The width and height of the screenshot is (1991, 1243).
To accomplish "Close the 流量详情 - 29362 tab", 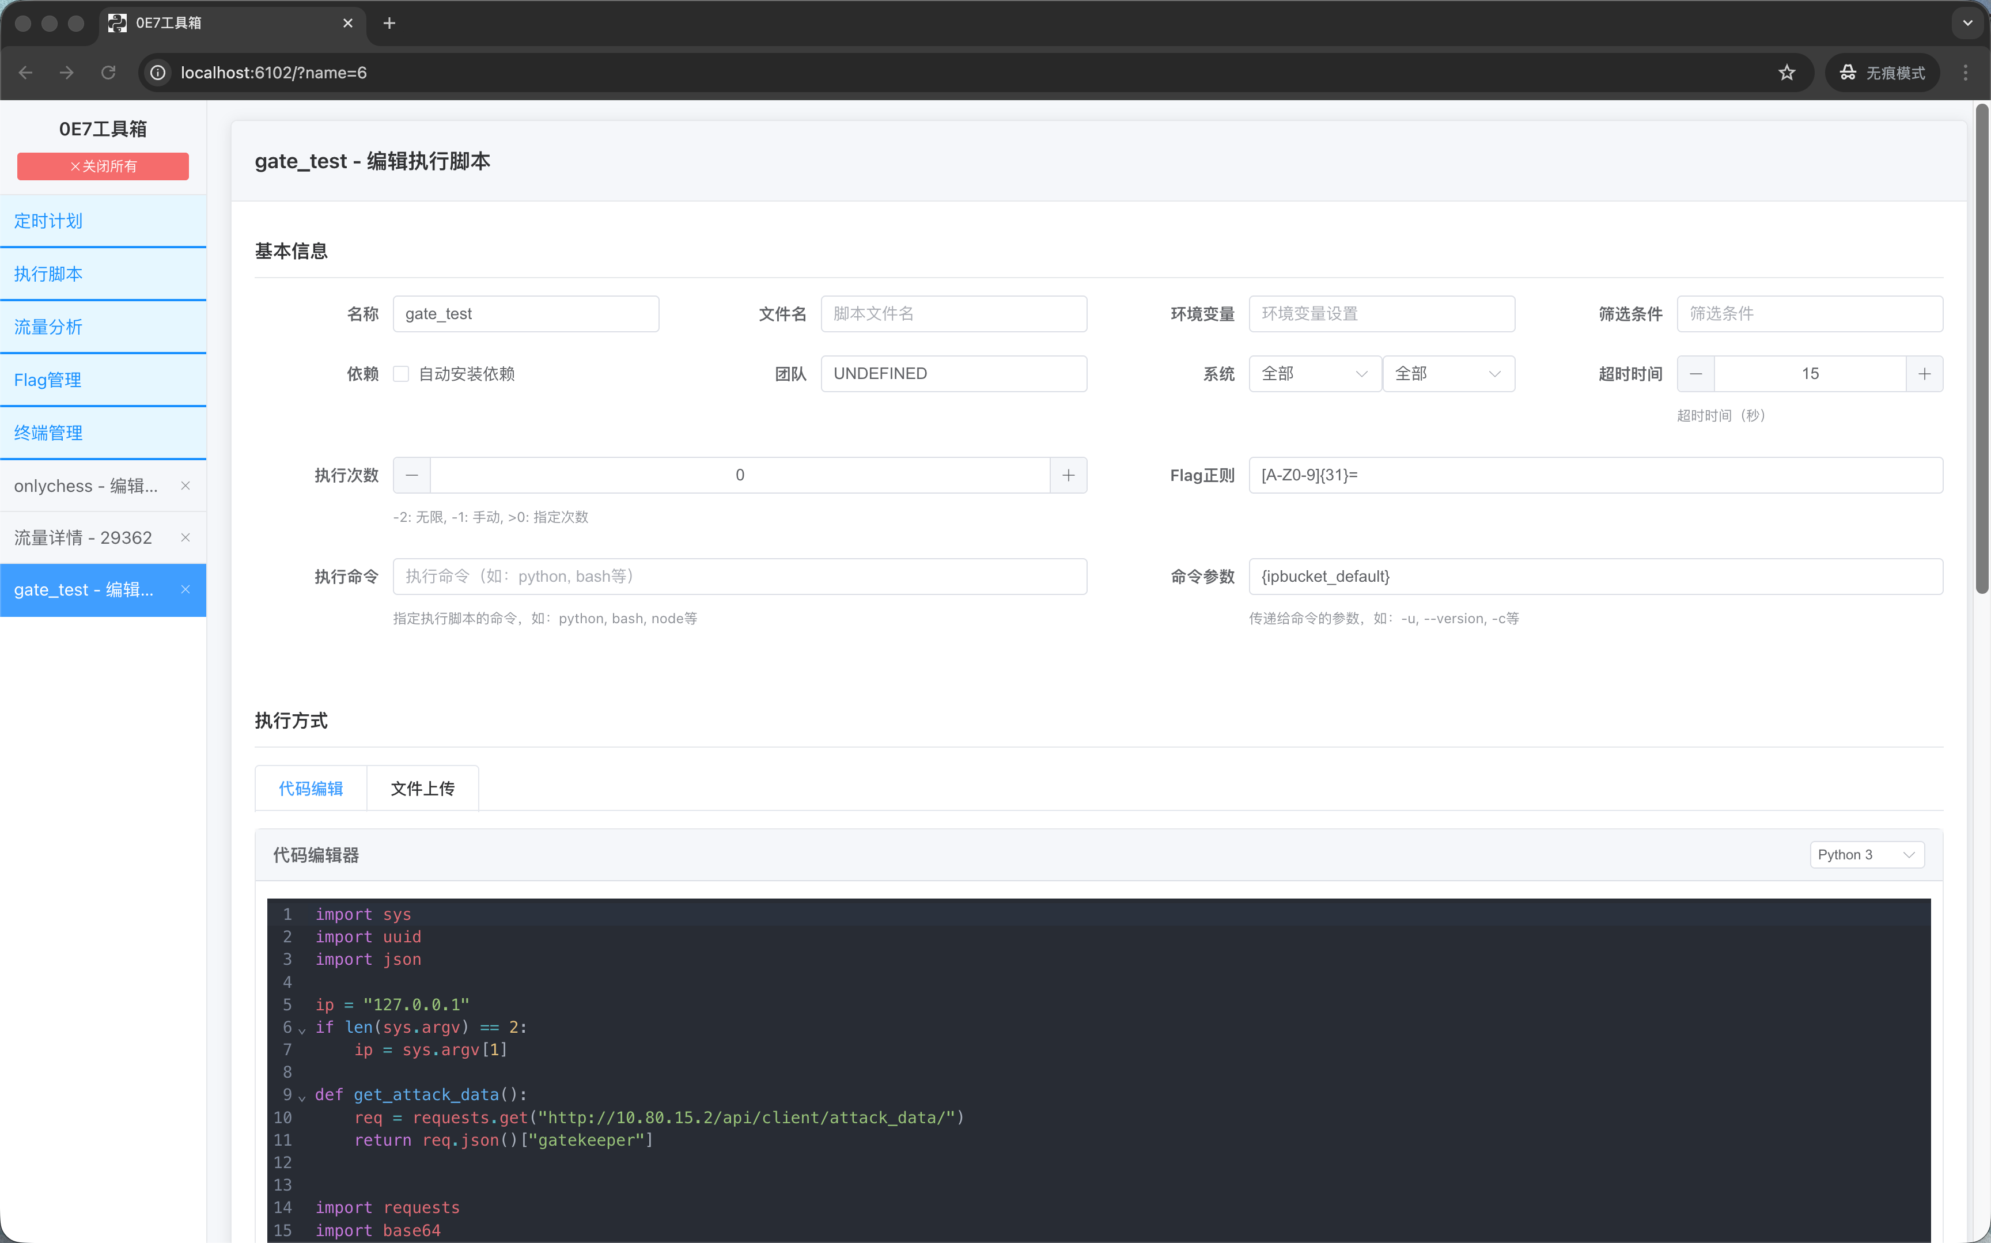I will 185,537.
